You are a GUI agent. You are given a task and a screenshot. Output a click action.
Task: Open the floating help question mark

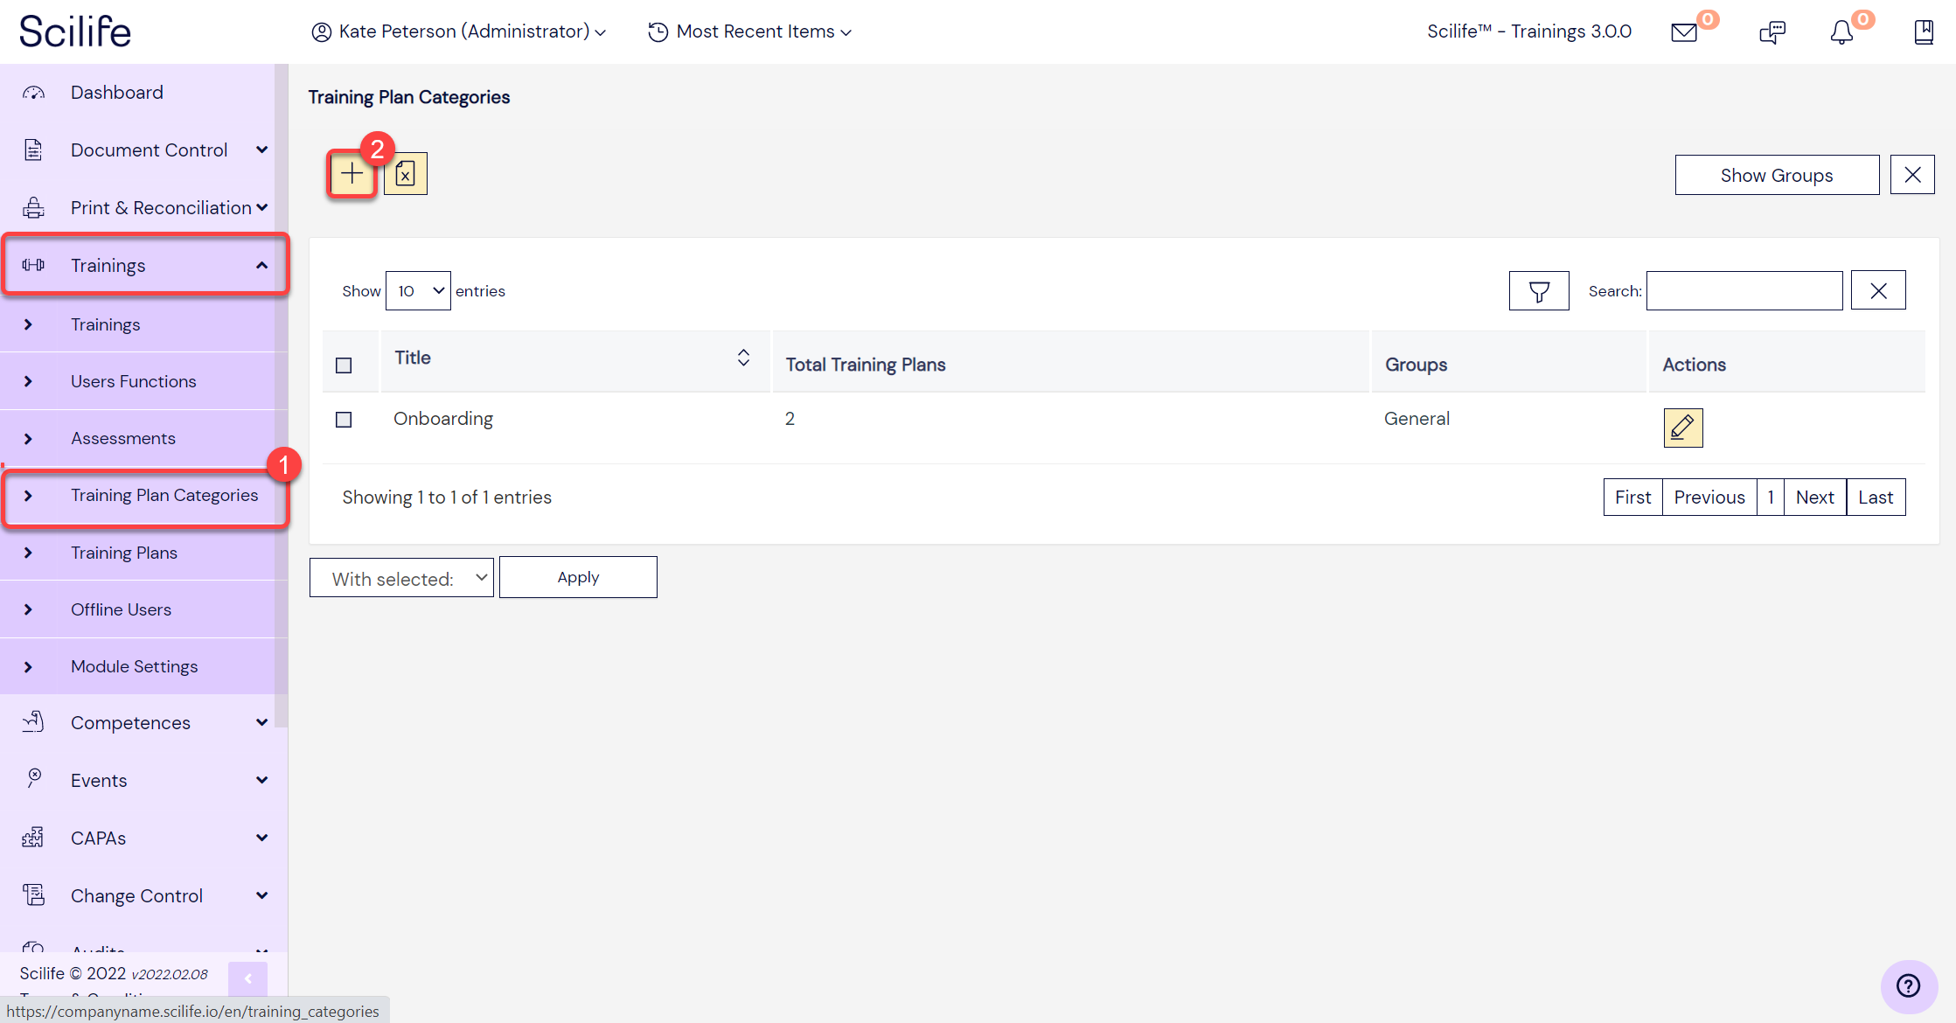1910,986
